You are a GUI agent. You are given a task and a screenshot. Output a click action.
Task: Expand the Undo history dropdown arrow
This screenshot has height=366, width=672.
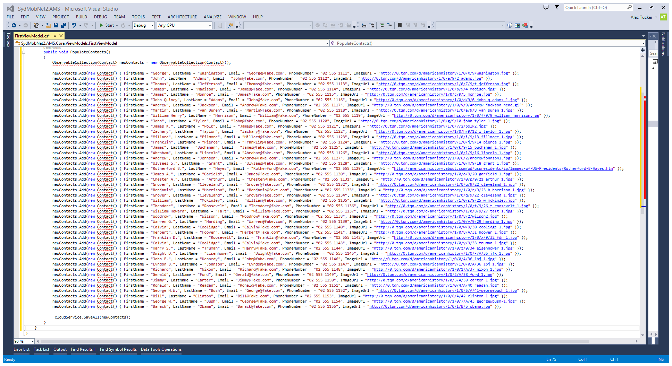pyautogui.click(x=80, y=25)
